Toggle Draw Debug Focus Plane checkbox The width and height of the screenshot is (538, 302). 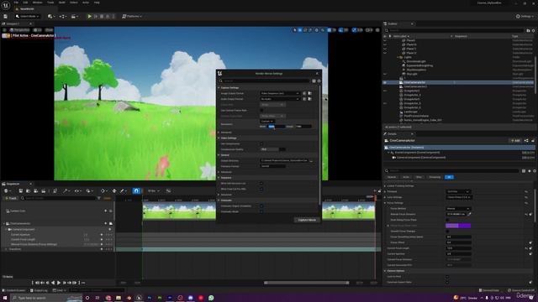447,220
